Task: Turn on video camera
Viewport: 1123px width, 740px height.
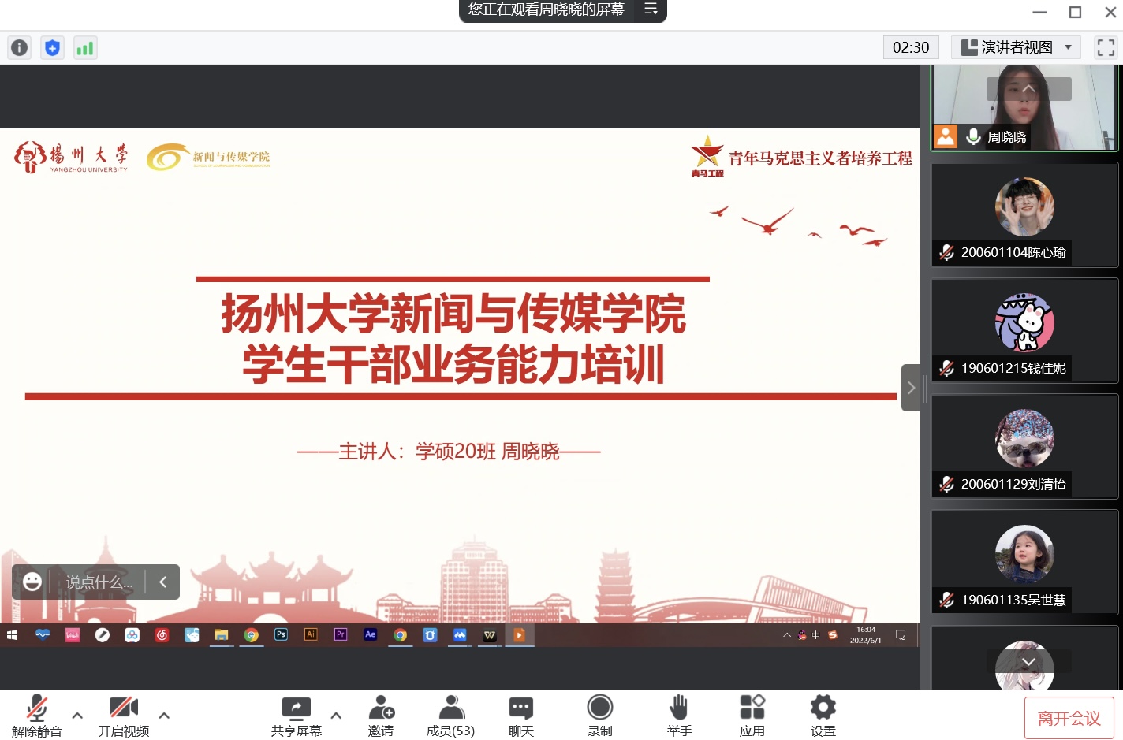Action: [x=124, y=716]
